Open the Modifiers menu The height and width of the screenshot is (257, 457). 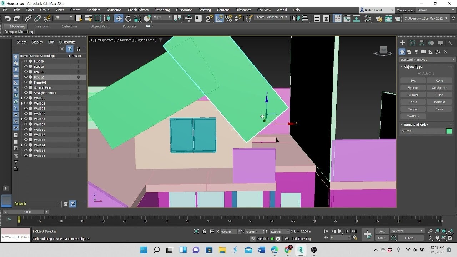coord(94,10)
